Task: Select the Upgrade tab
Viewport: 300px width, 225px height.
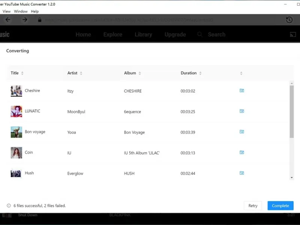Action: 175,34
